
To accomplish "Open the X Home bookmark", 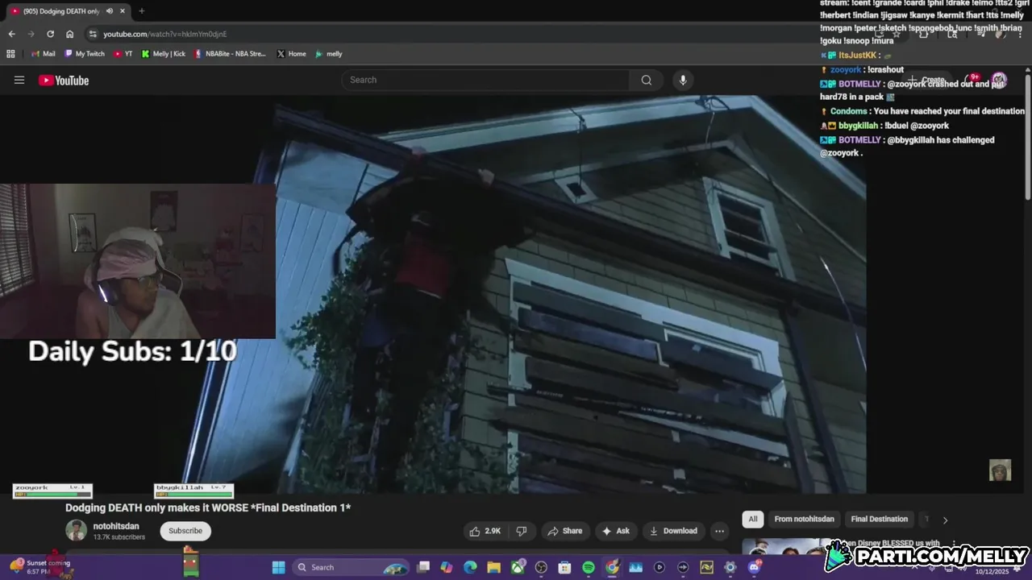I will (x=291, y=54).
